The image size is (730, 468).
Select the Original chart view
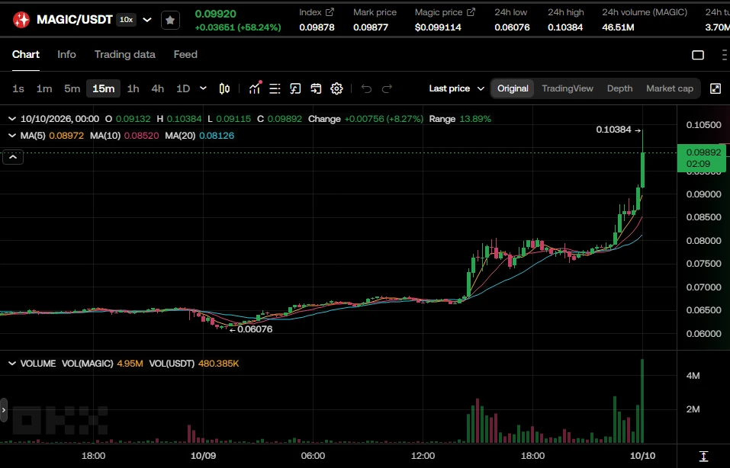coord(513,88)
